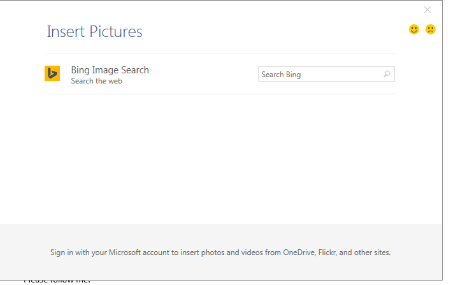Send negative feedback with the frowning face

[431, 29]
